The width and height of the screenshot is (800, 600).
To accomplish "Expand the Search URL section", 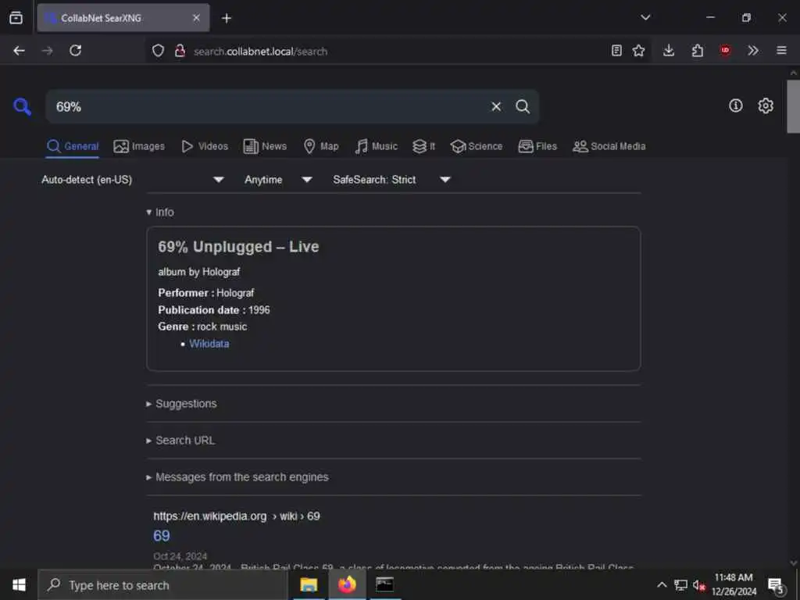I will (x=180, y=441).
